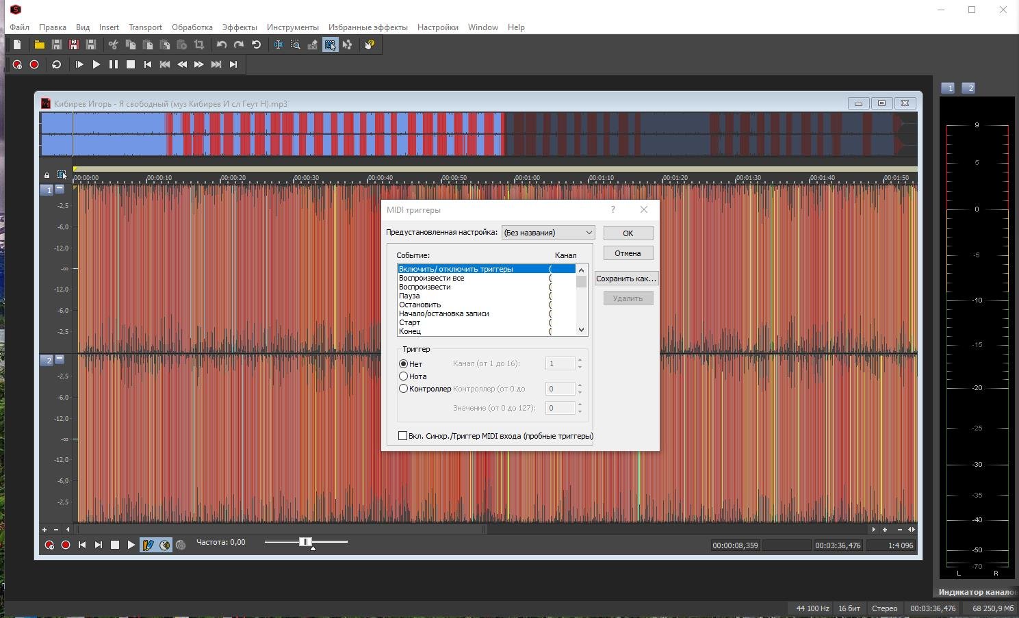Open the 'Эффекты' menu
The height and width of the screenshot is (618, 1019).
click(240, 27)
